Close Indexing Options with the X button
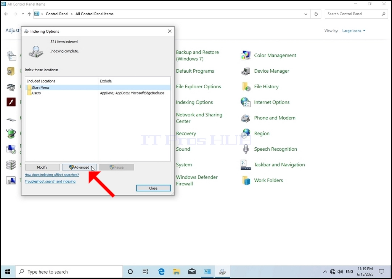This screenshot has width=392, height=279. click(170, 31)
